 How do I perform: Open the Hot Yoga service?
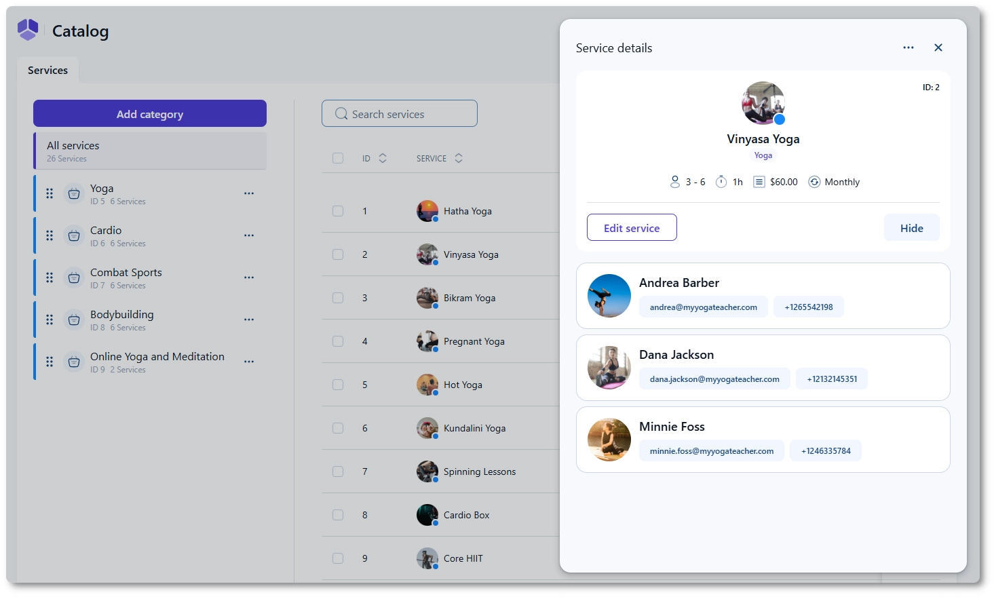click(x=463, y=385)
